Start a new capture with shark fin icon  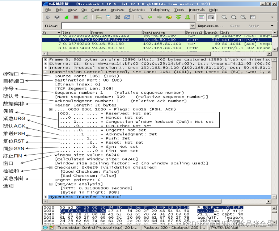tap(66, 17)
